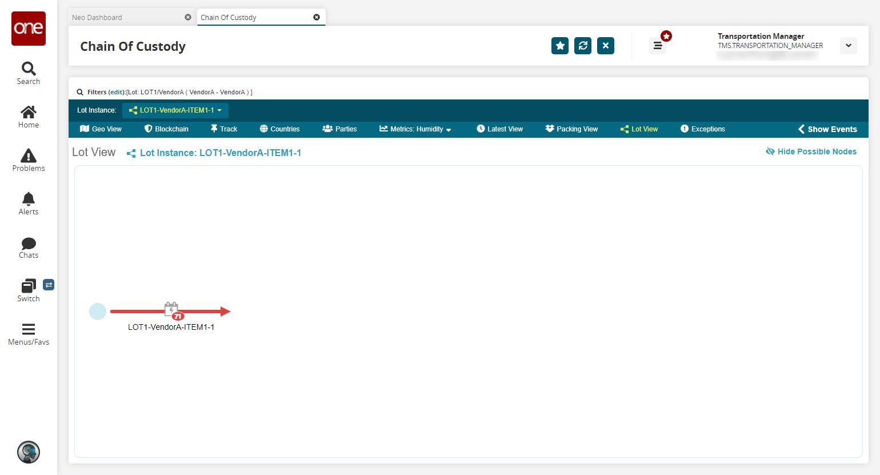Toggle Show Events panel
880x475 pixels.
click(x=827, y=129)
